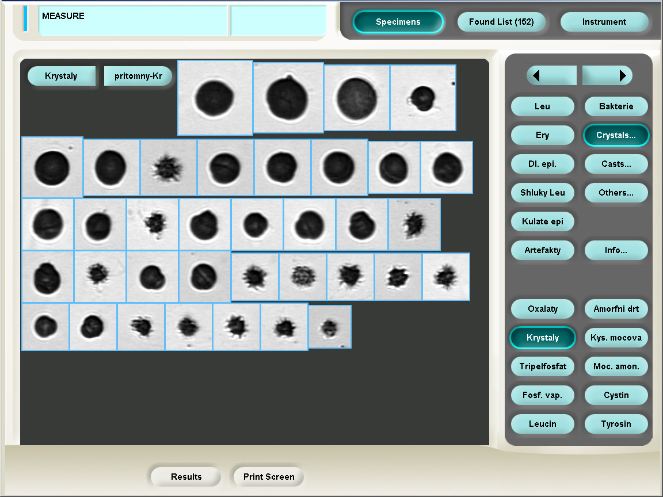Choose the Kulate epi category
The image size is (663, 497).
(543, 221)
